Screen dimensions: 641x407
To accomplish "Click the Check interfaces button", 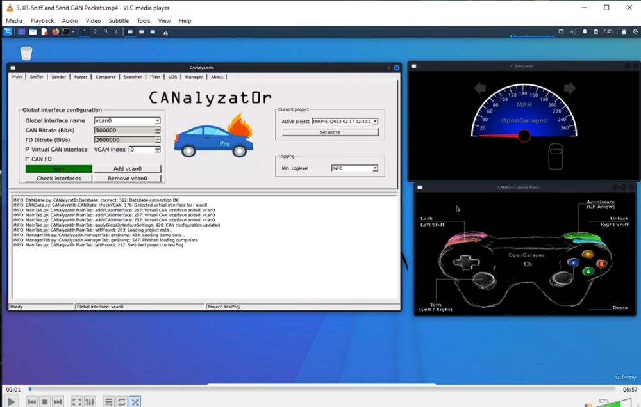I will (x=58, y=179).
